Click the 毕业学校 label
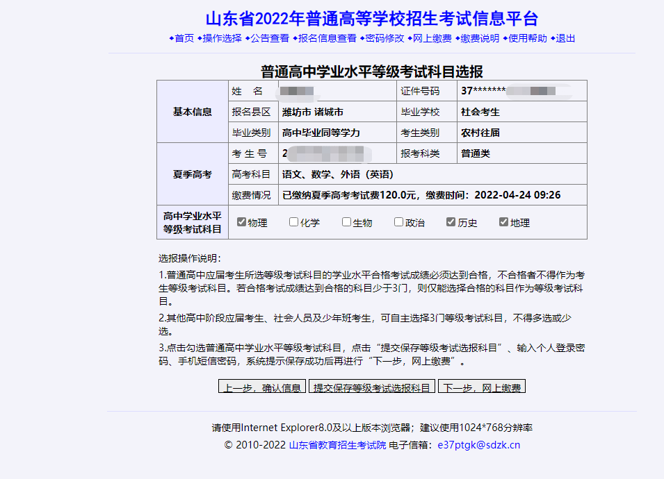664x479 pixels. point(420,112)
